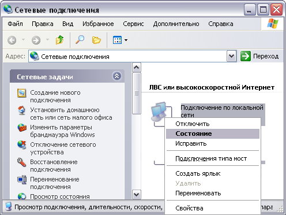Image resolution: width=286 pixels, height=215 pixels.
Task: Click the ЛВС или высокоскоростной Интернет heading
Action: coord(212,87)
